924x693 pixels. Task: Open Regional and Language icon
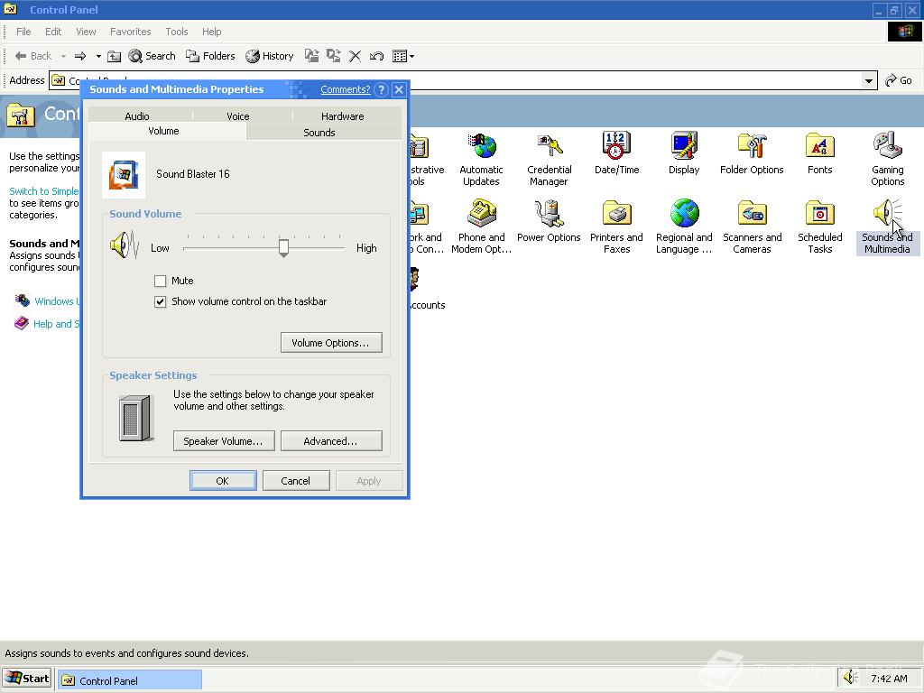point(684,226)
